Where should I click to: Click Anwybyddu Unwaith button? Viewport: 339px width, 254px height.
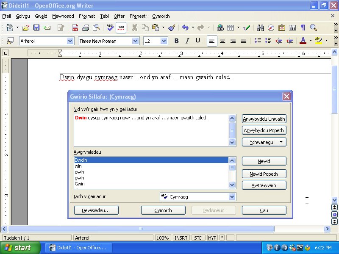[x=264, y=119]
